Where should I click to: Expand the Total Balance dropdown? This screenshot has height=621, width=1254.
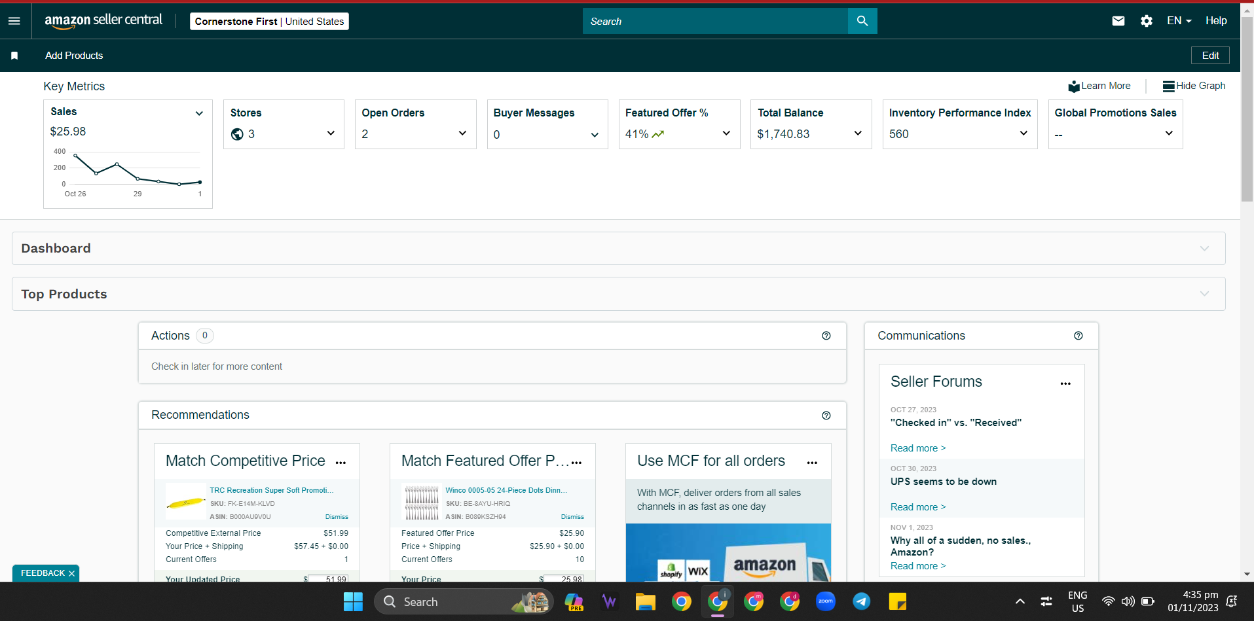[x=858, y=133]
